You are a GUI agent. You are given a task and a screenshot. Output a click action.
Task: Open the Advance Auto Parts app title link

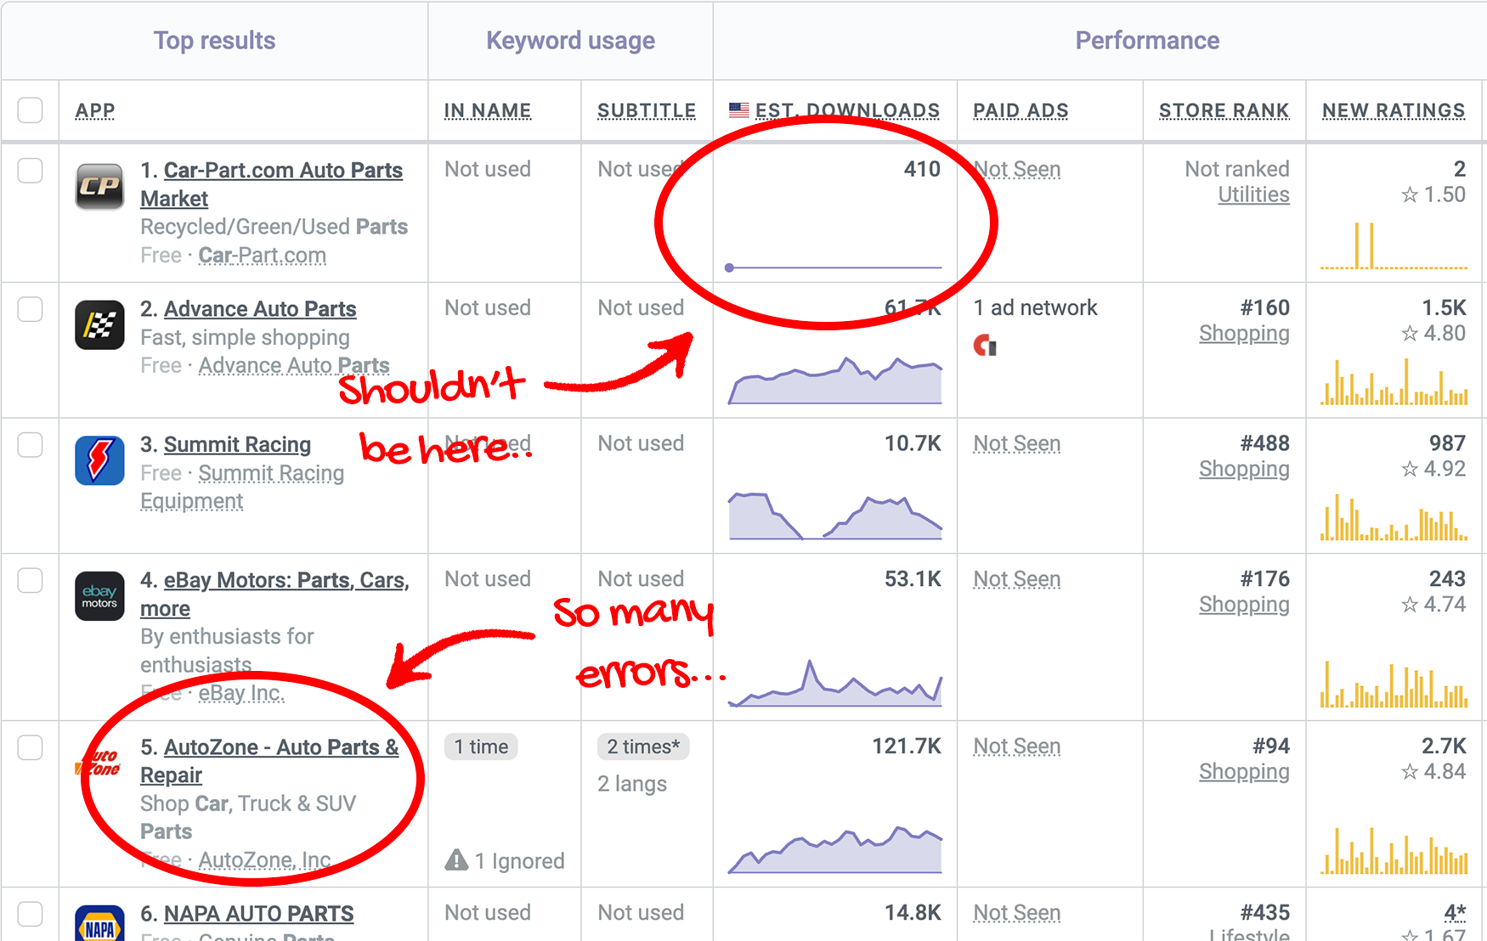(260, 308)
